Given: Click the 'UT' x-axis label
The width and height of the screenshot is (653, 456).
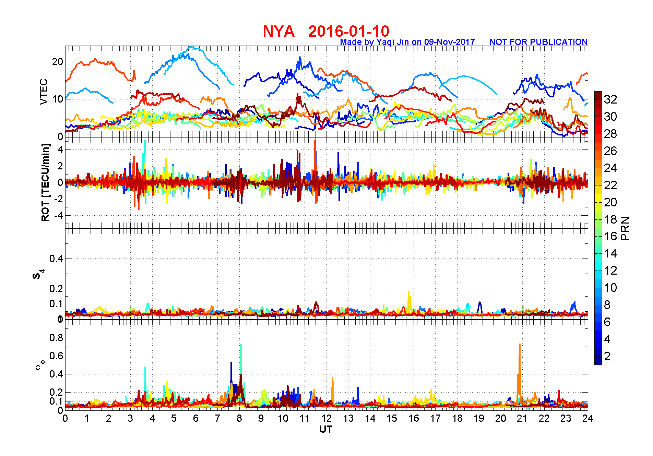Looking at the screenshot, I should (x=326, y=429).
